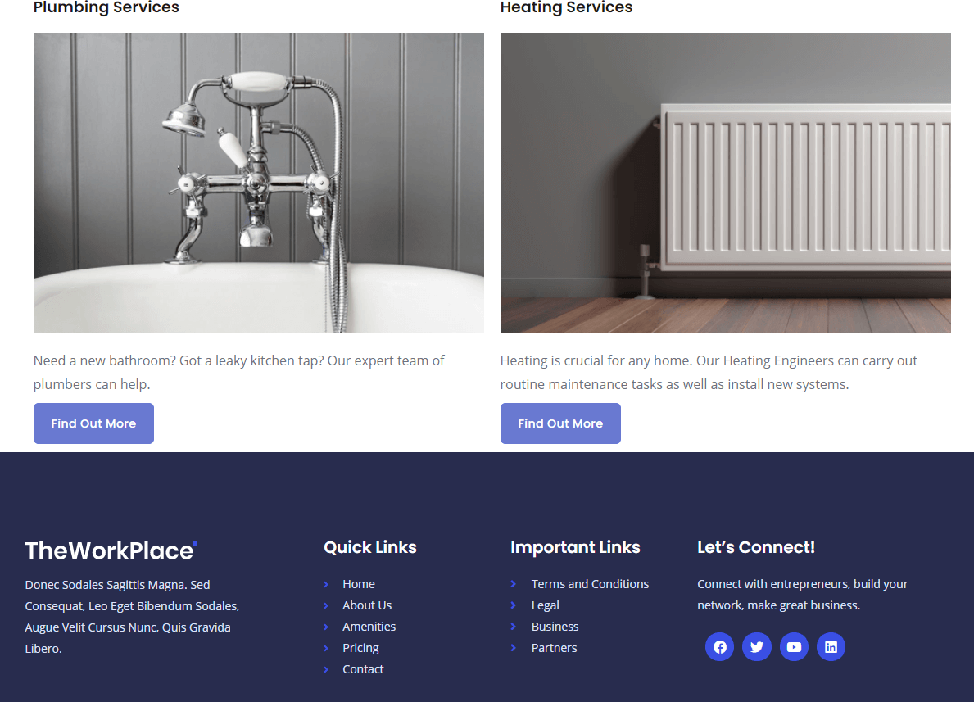Click the chevron arrow beside Home

pos(326,584)
